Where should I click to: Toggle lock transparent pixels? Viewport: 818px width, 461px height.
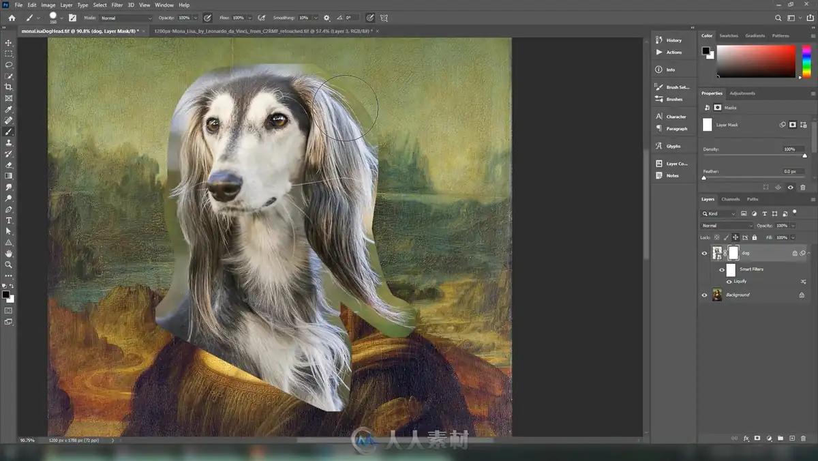716,237
